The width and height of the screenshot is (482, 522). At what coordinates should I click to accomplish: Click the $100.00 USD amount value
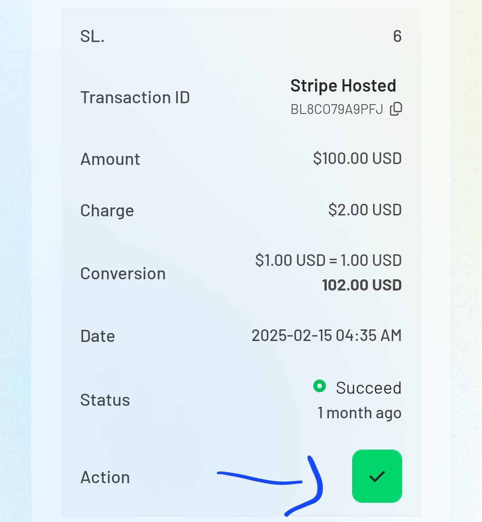pyautogui.click(x=357, y=158)
